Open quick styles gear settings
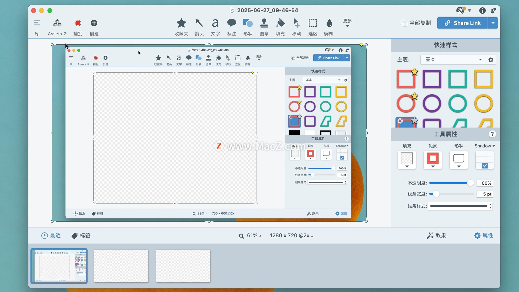This screenshot has width=519, height=292. coord(491,60)
